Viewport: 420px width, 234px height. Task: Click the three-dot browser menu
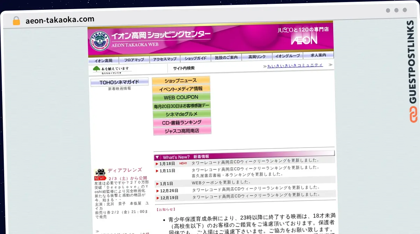tap(396, 10)
